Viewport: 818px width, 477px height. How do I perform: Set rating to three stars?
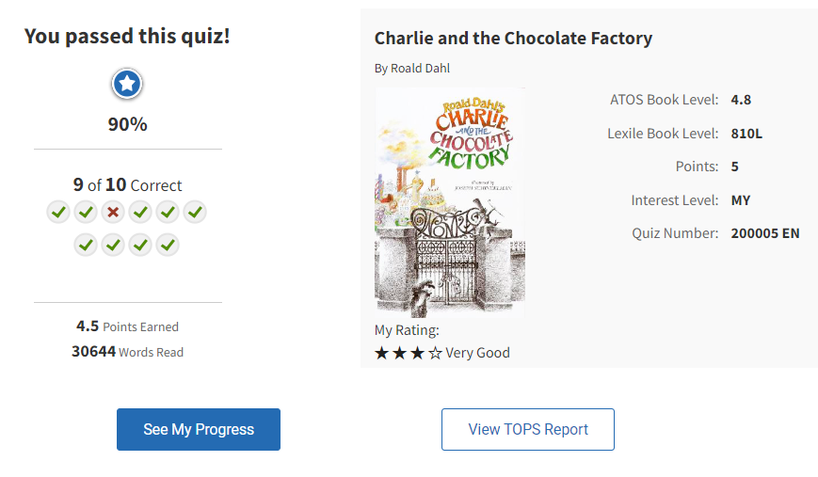click(417, 354)
